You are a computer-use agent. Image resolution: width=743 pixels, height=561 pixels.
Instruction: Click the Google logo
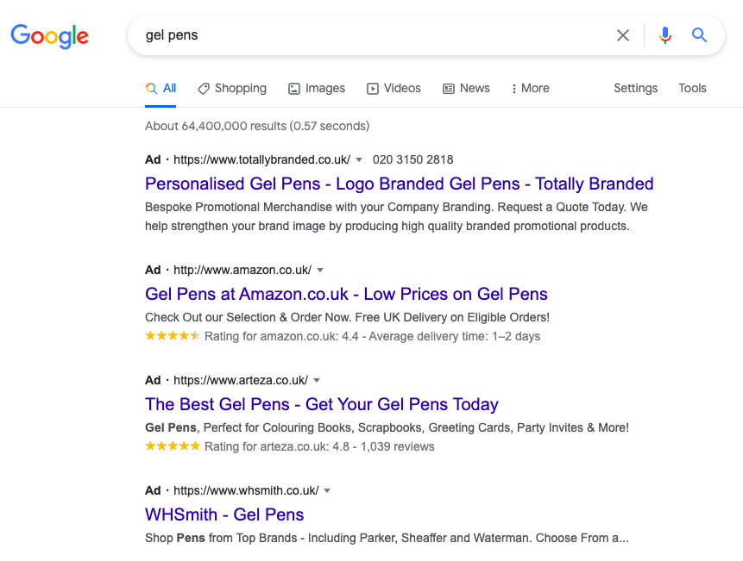point(50,36)
